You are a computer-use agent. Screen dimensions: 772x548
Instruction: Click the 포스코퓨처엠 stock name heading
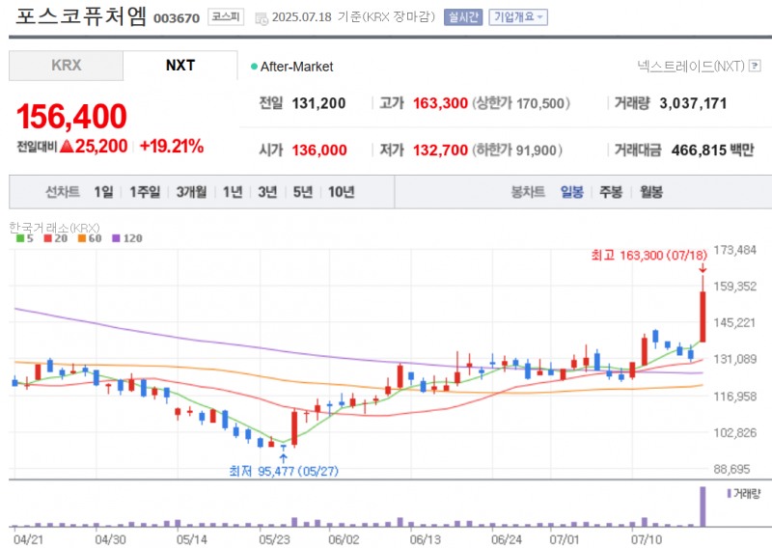(x=81, y=15)
